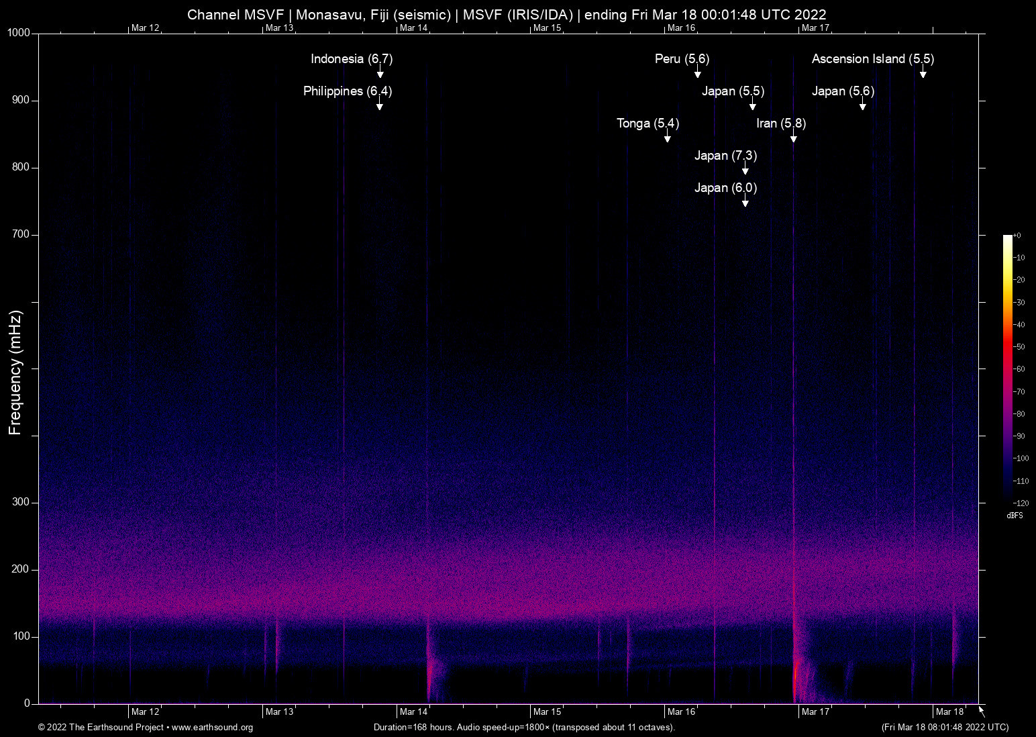Click the chart title starting with Channel MSVF

(x=507, y=15)
